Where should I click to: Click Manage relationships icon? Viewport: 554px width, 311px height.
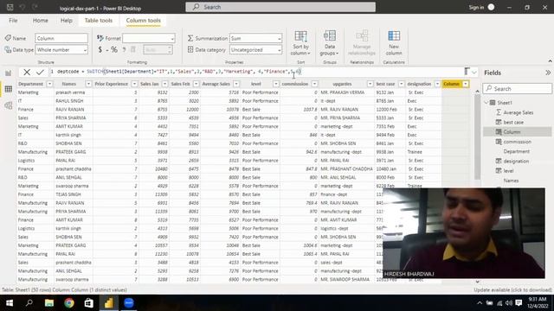pos(362,43)
